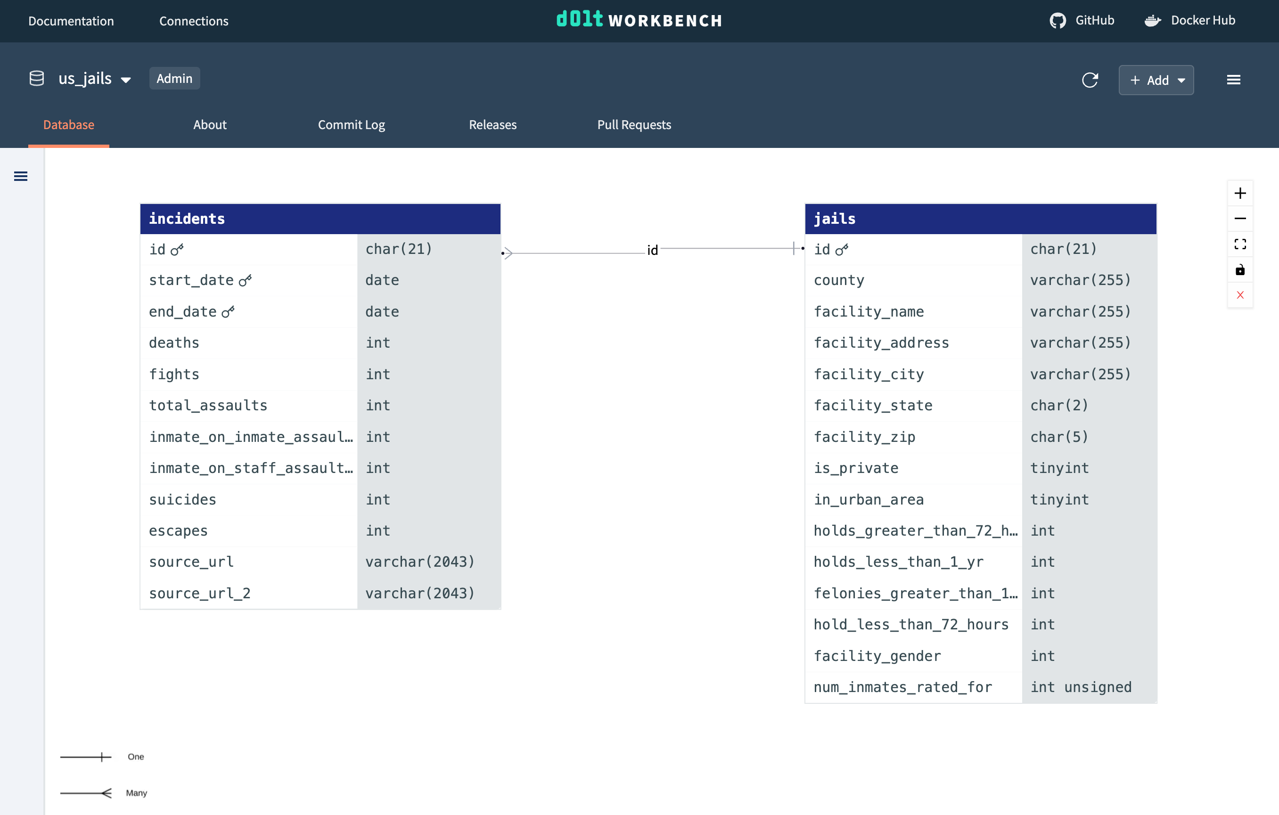Viewport: 1279px width, 815px height.
Task: Zoom out of the ER diagram
Action: pos(1240,219)
